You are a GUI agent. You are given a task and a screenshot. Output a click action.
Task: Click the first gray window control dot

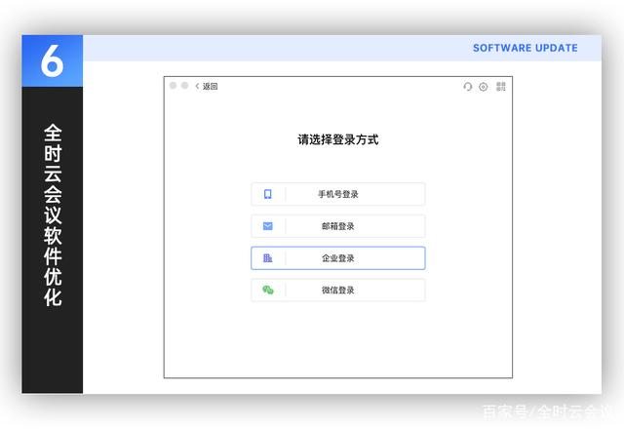(x=174, y=86)
